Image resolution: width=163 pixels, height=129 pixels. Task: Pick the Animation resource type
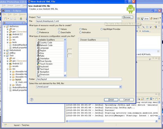[80, 33]
